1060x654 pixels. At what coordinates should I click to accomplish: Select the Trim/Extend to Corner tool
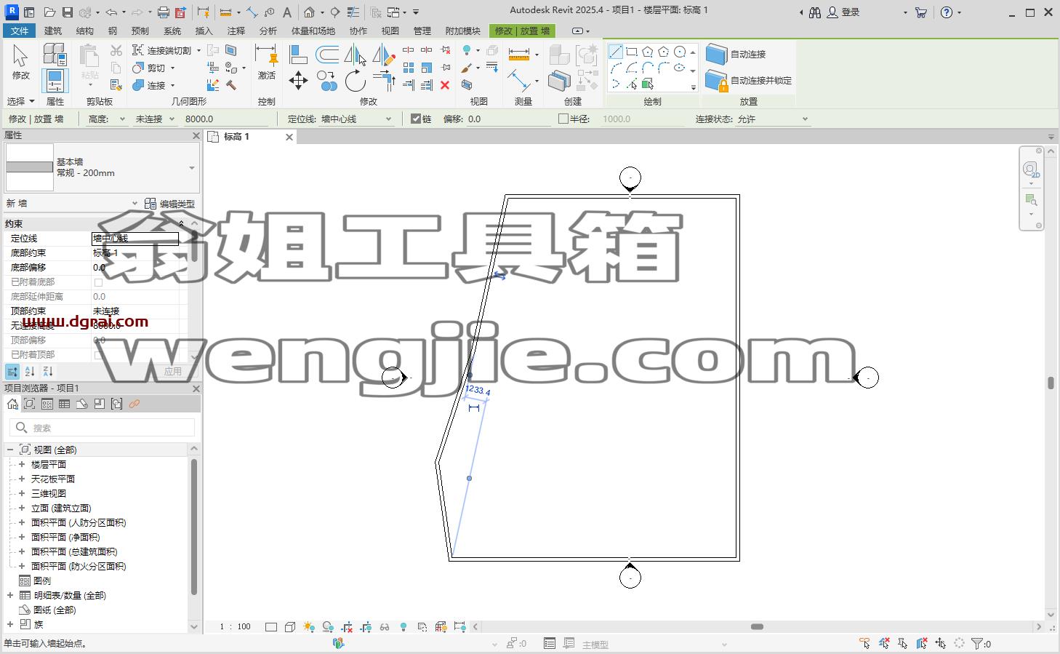point(383,80)
